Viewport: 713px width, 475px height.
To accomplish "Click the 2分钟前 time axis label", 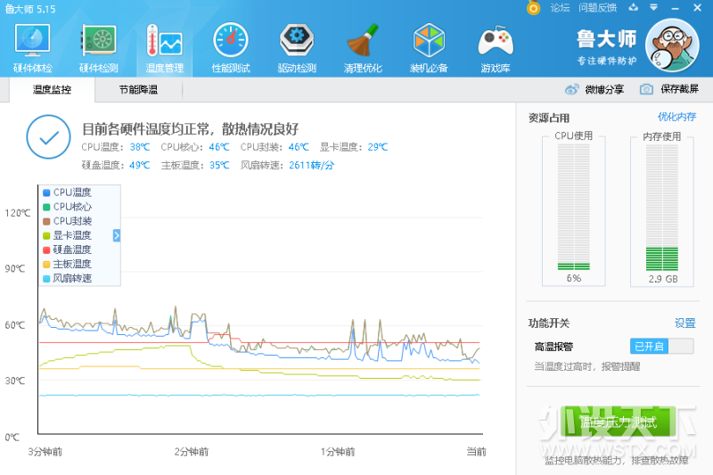I will point(191,451).
